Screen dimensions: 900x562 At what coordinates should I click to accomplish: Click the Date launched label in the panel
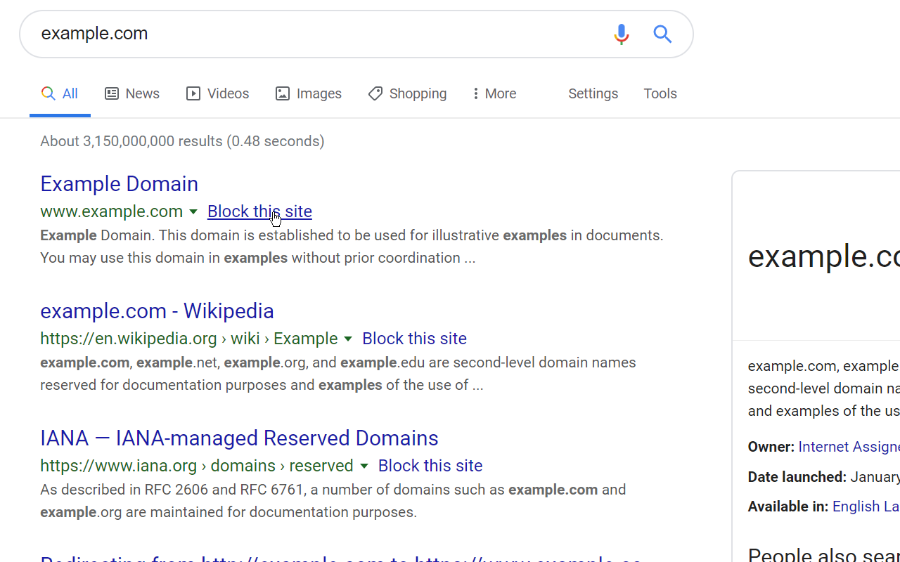click(797, 477)
